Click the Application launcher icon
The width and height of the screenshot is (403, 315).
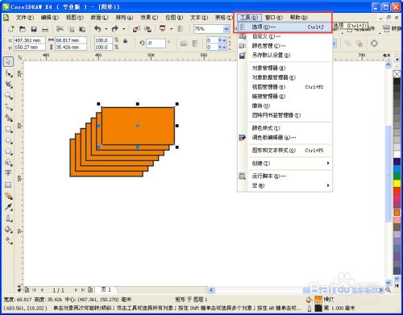click(x=162, y=28)
